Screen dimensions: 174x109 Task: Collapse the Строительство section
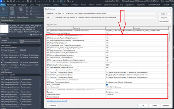click(x=40, y=45)
